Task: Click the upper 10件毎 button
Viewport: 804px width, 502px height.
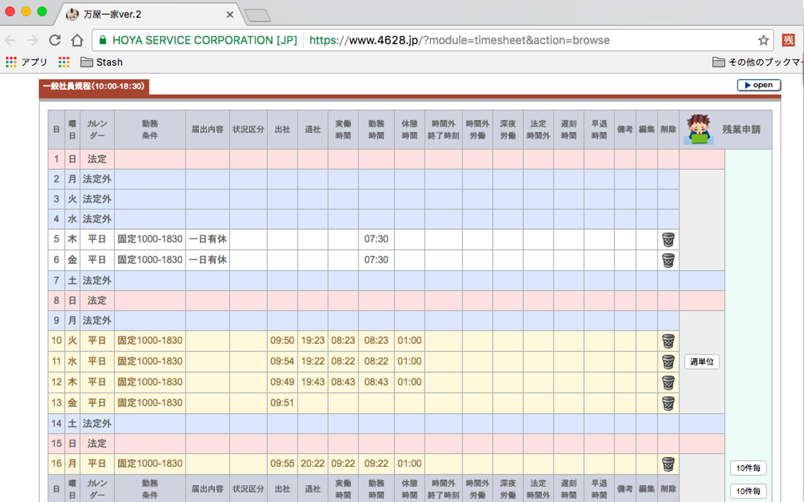Action: pyautogui.click(x=748, y=468)
